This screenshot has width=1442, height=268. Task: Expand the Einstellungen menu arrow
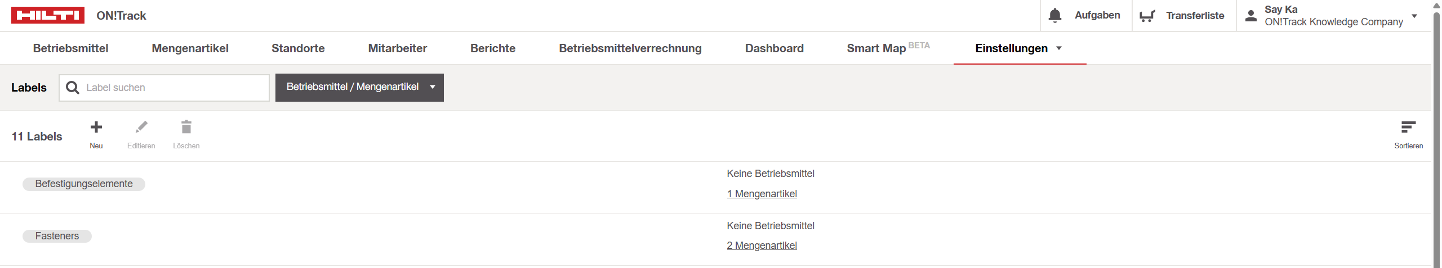tap(1059, 48)
